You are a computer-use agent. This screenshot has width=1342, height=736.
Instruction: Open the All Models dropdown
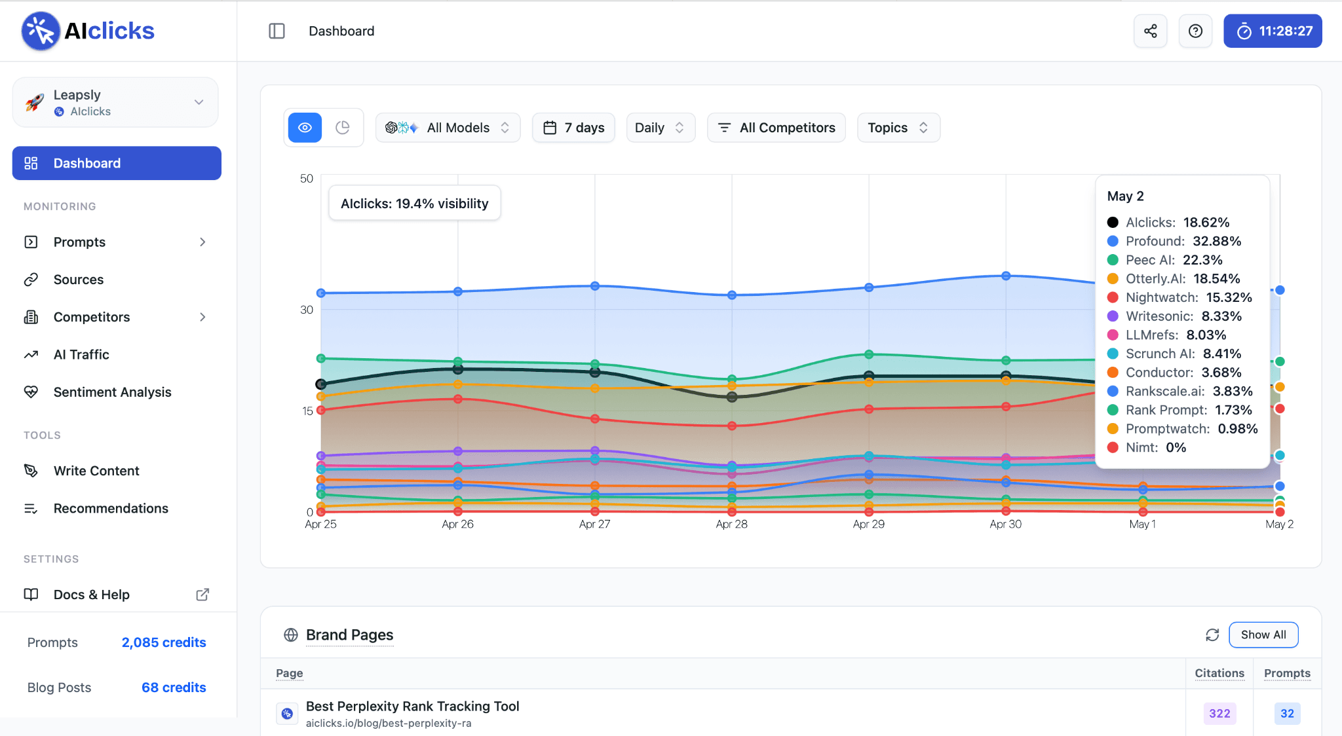[x=448, y=128]
